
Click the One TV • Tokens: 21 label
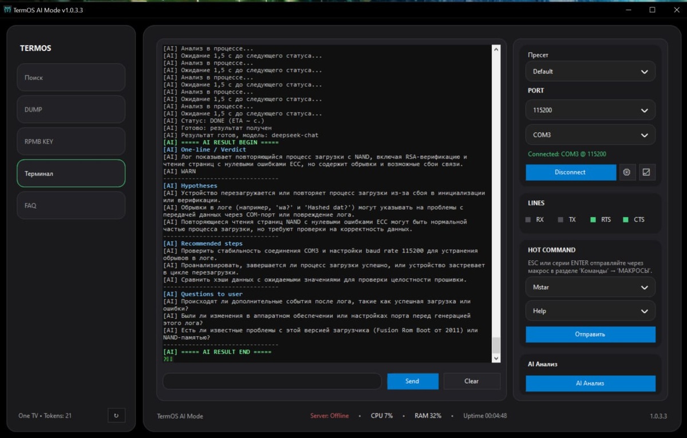coord(45,416)
